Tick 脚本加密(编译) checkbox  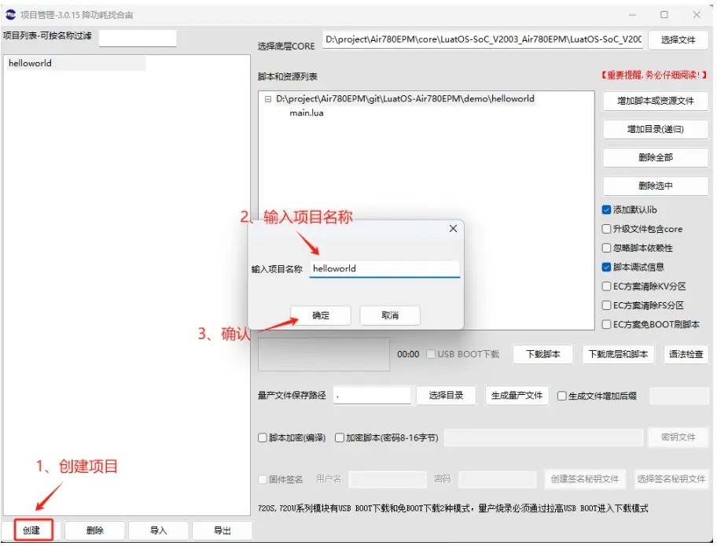(263, 437)
